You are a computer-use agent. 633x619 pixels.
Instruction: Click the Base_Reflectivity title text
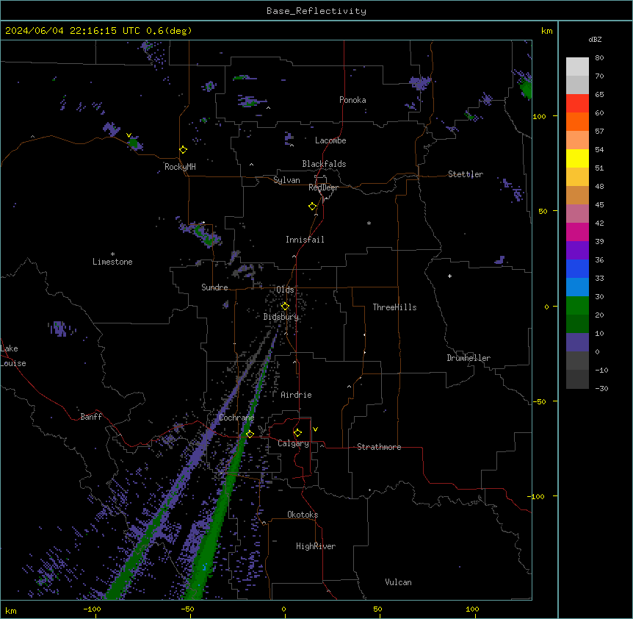(316, 11)
